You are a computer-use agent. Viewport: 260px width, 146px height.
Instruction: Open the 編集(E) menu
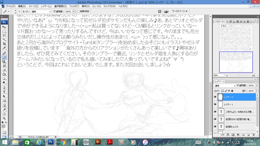tap(22, 6)
